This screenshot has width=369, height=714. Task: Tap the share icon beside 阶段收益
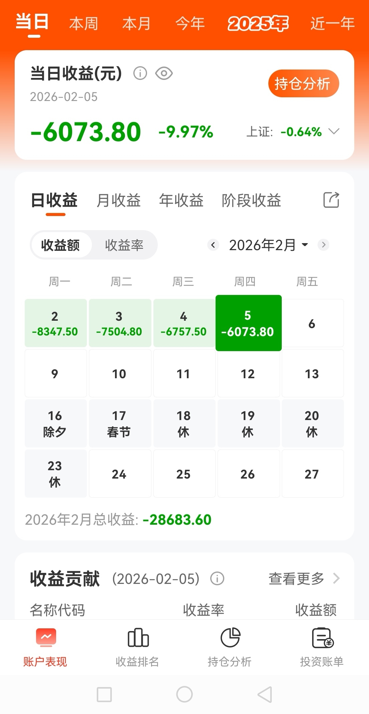[x=331, y=200]
